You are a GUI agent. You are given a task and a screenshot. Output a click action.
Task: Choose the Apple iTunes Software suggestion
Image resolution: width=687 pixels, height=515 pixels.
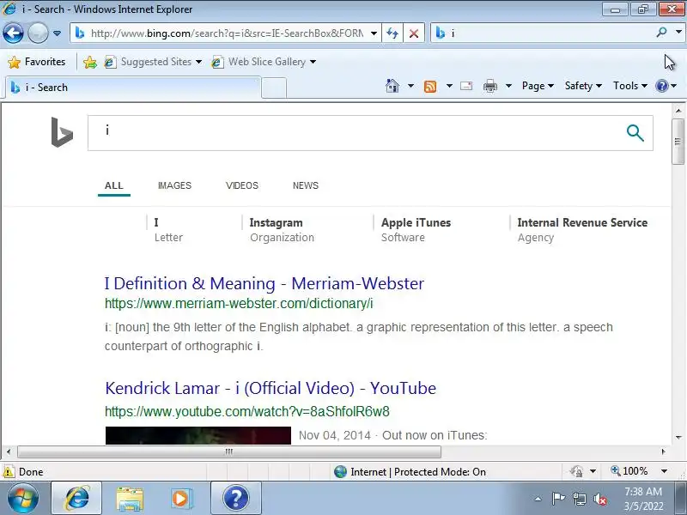416,230
